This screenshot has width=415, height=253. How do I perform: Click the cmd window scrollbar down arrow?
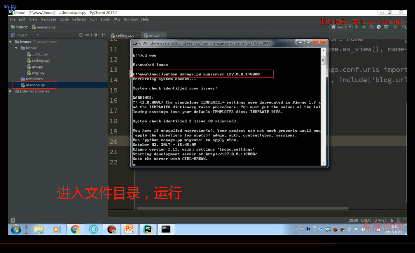[323, 163]
